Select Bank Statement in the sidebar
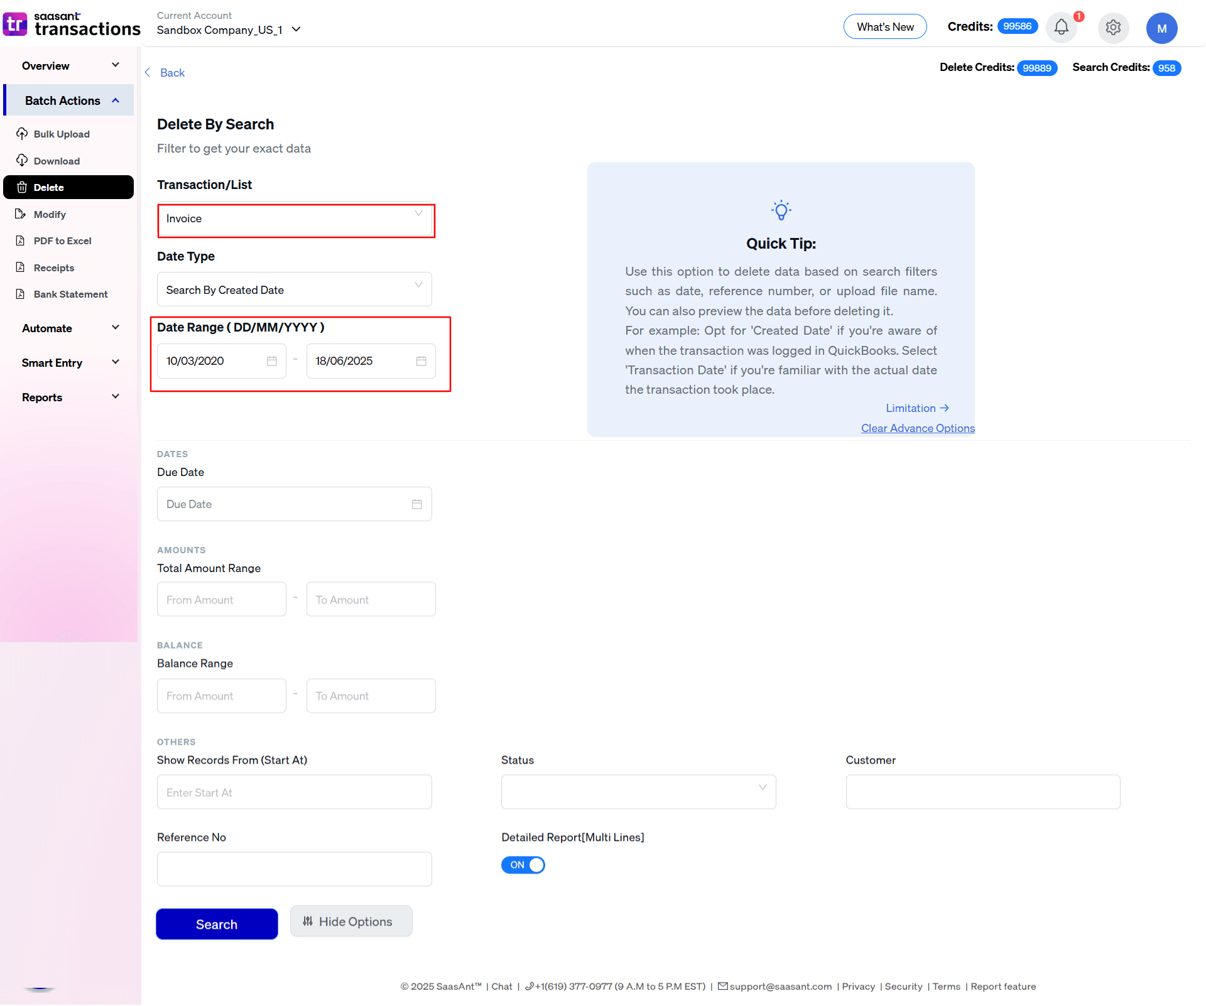This screenshot has height=1006, width=1206. tap(70, 294)
